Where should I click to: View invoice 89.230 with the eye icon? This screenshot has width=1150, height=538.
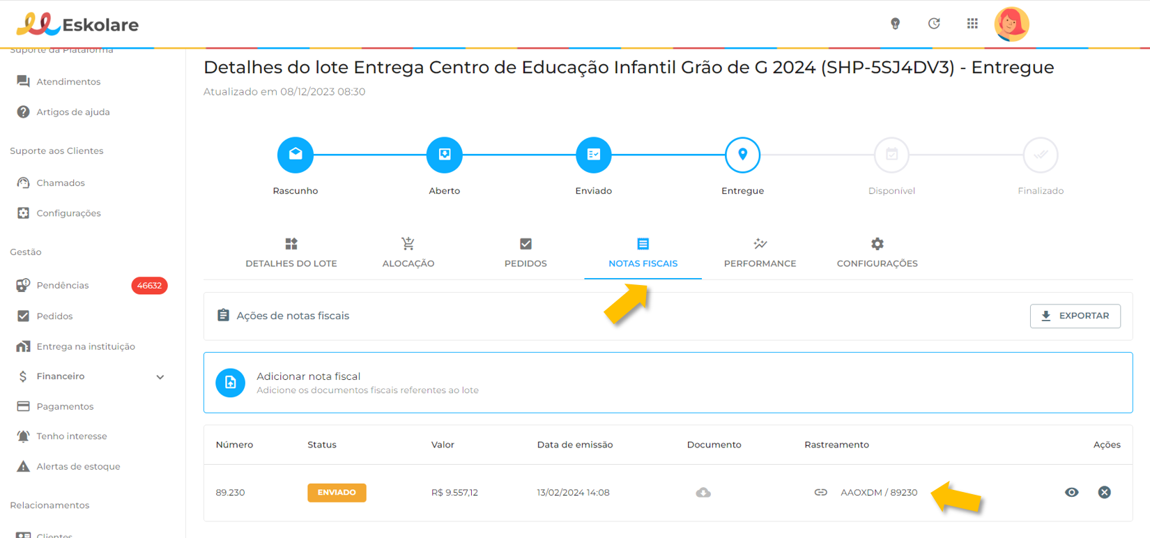tap(1072, 493)
